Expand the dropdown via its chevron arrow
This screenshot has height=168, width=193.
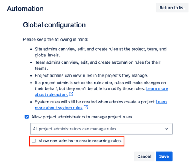(167, 129)
